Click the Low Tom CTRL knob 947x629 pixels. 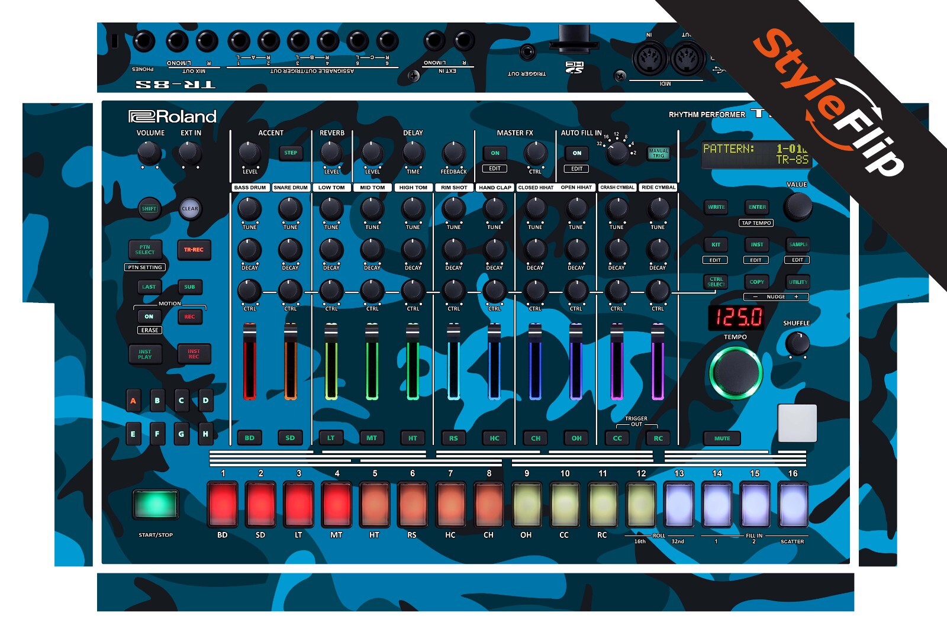pyautogui.click(x=331, y=291)
